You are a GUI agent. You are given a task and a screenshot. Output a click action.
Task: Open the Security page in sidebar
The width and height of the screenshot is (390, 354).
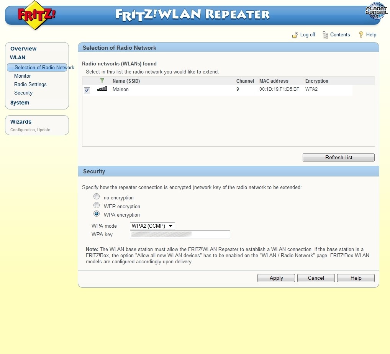click(23, 93)
